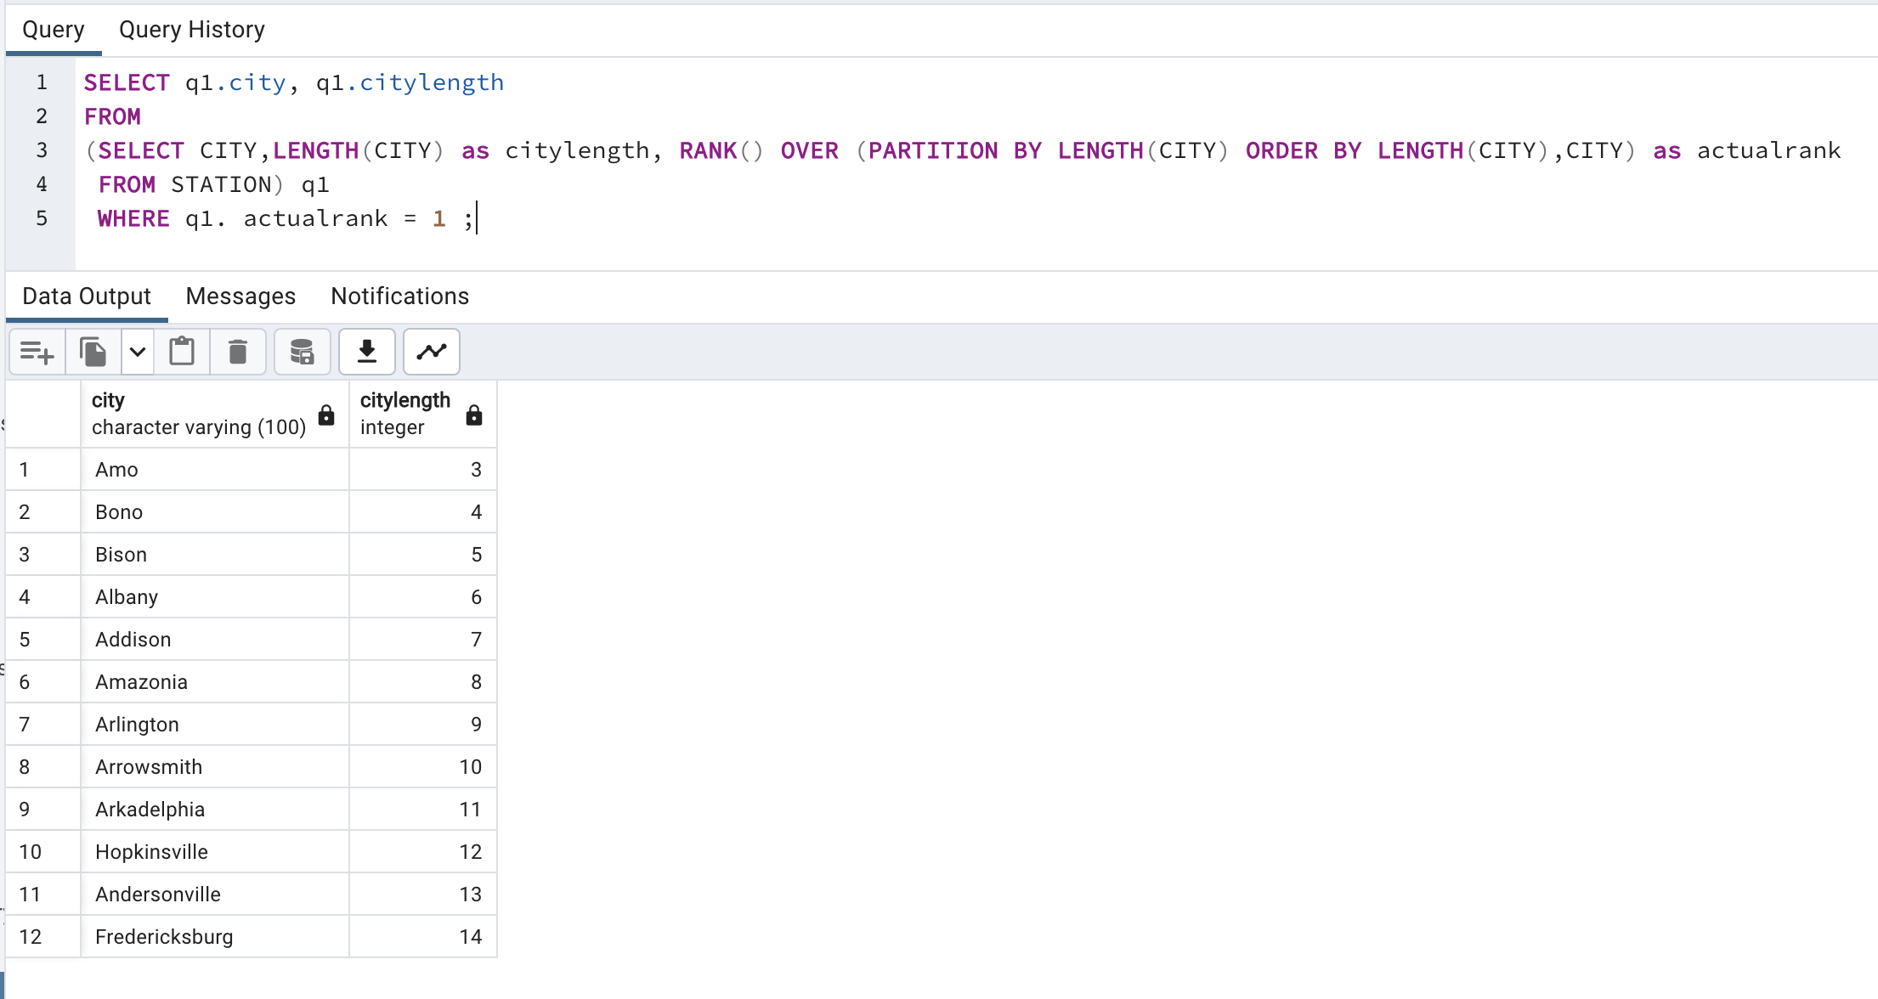Image resolution: width=1878 pixels, height=999 pixels.
Task: Click the Graph visualiser icon
Action: (432, 352)
